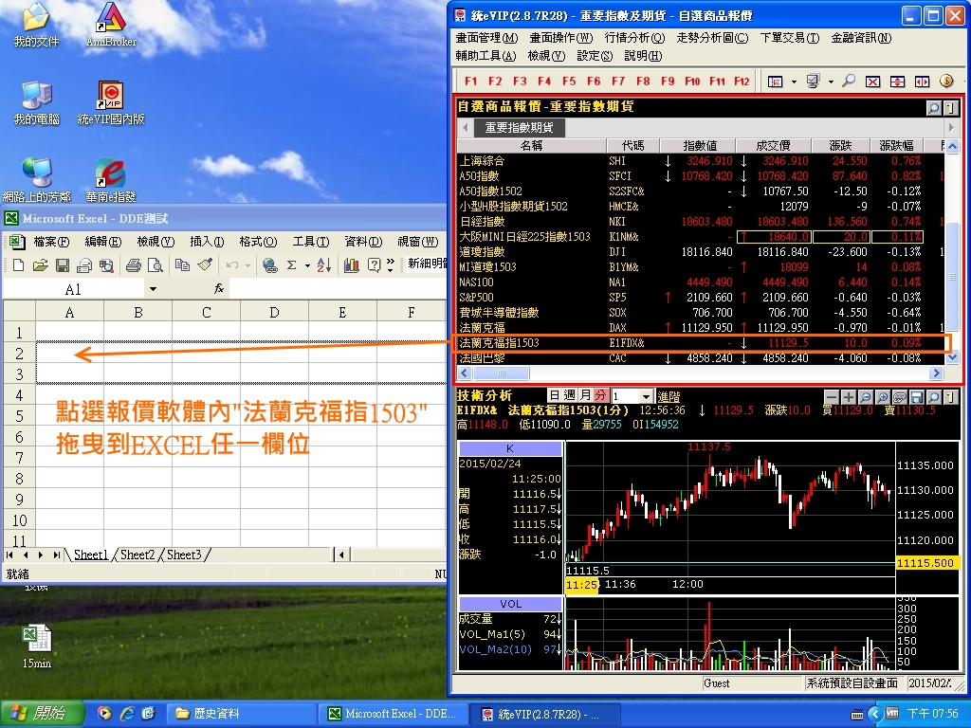The width and height of the screenshot is (971, 728).
Task: Click the F5 shortcut in the eVIP toolbar
Action: pos(569,82)
